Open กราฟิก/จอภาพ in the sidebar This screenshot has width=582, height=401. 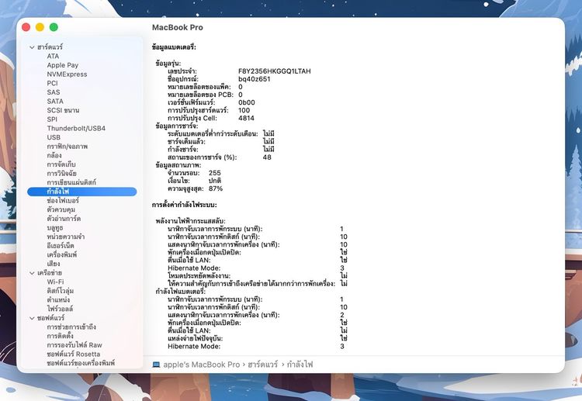[68, 146]
